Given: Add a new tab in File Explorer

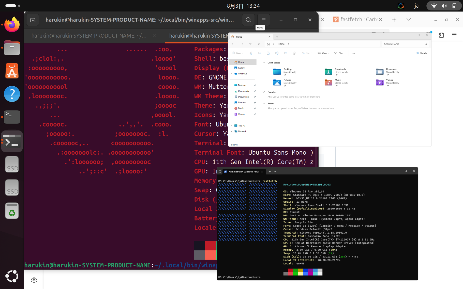Looking at the screenshot, I should pyautogui.click(x=277, y=37).
